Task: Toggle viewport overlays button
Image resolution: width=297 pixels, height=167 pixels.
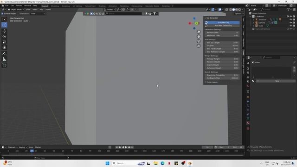Action: click(220, 10)
